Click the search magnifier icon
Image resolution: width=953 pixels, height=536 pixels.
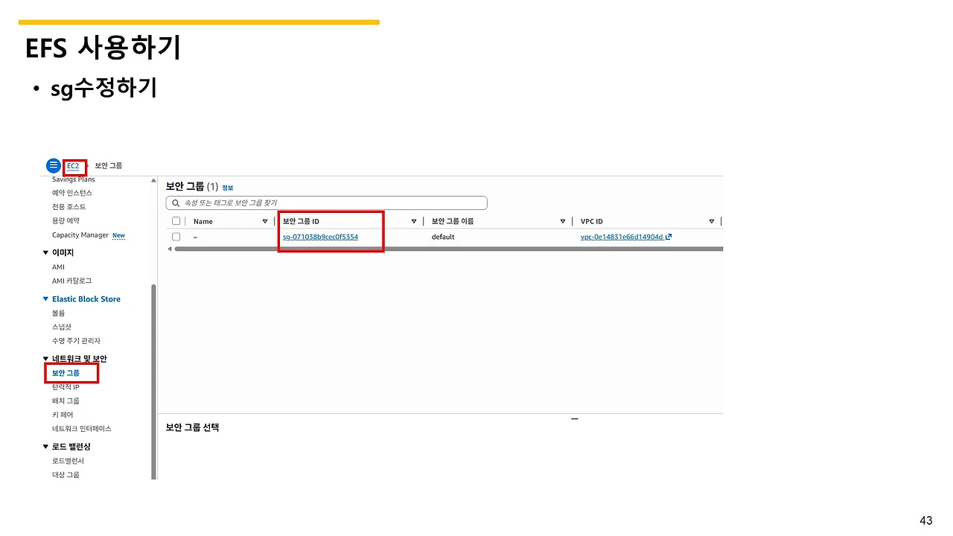pyautogui.click(x=176, y=202)
